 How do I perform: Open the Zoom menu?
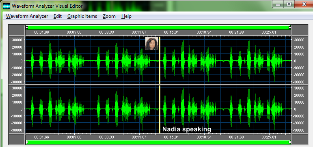tap(109, 16)
